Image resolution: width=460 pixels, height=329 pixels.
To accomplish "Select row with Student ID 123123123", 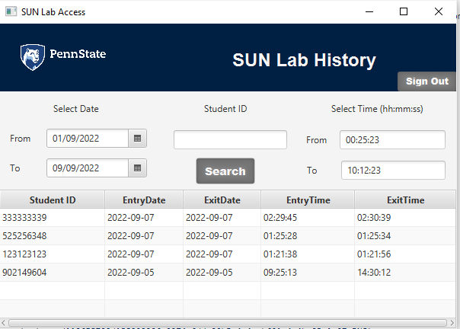I will point(228,254).
